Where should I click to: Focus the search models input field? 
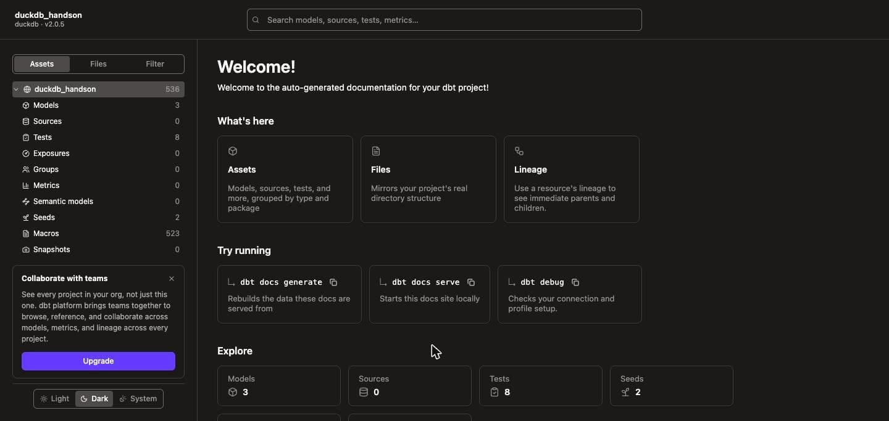[444, 20]
